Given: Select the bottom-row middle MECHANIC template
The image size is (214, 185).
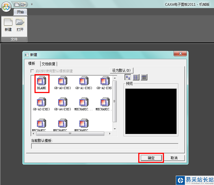Looking at the screenshot, I should tap(62, 125).
